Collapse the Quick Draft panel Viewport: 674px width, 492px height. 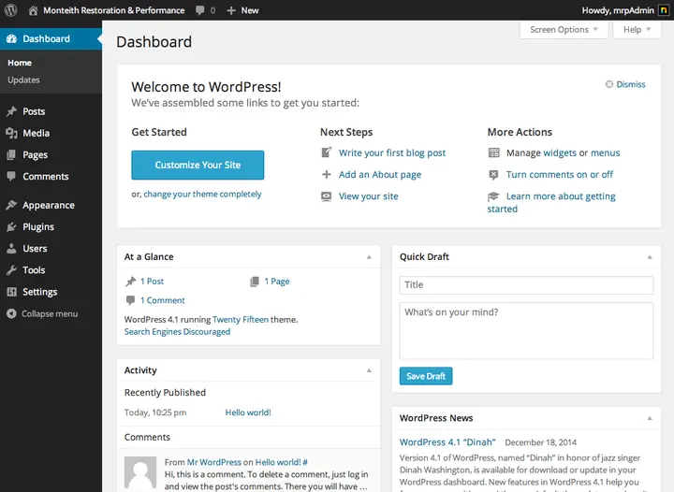[x=650, y=257]
